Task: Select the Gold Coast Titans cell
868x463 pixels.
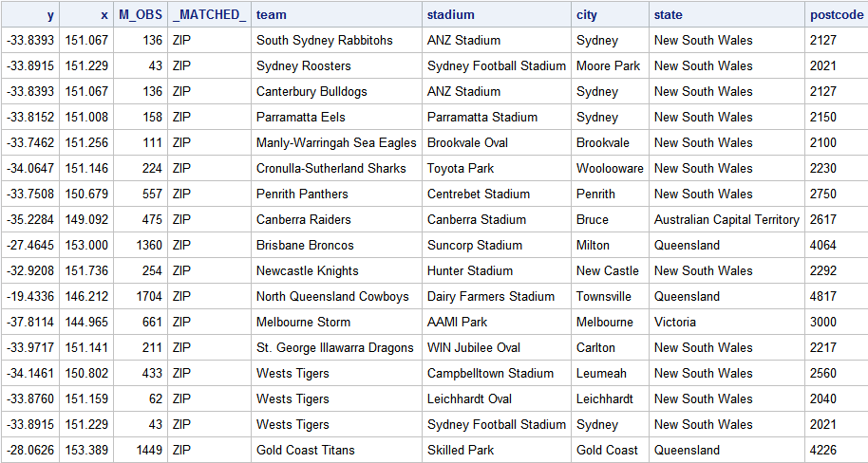Action: 304,450
